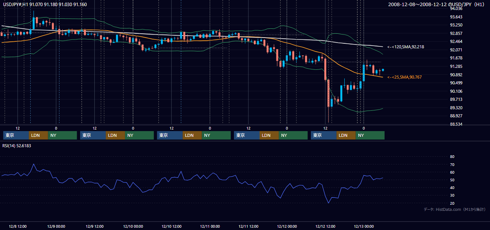The image size is (490, 230).
Task: Click the 12/8 12:00 time axis label
Action: [18, 226]
